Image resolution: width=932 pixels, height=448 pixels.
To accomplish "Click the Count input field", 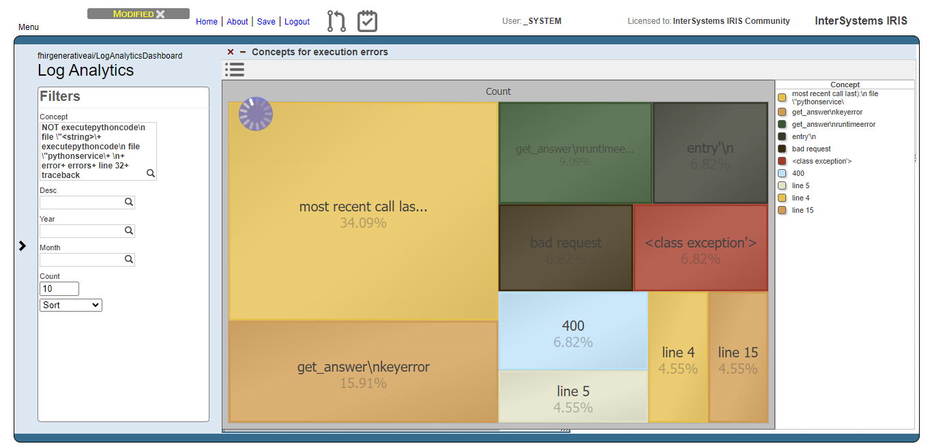I will [59, 289].
